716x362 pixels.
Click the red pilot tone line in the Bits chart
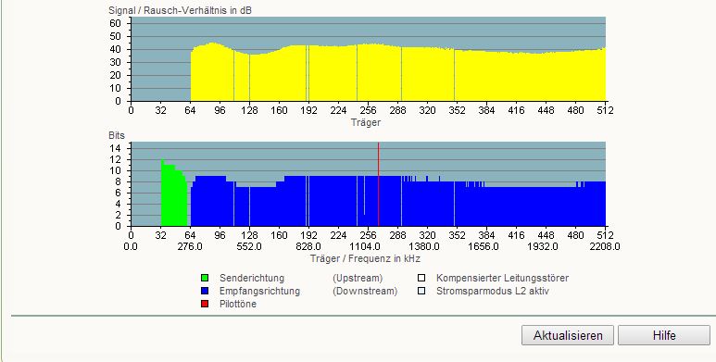tap(379, 184)
